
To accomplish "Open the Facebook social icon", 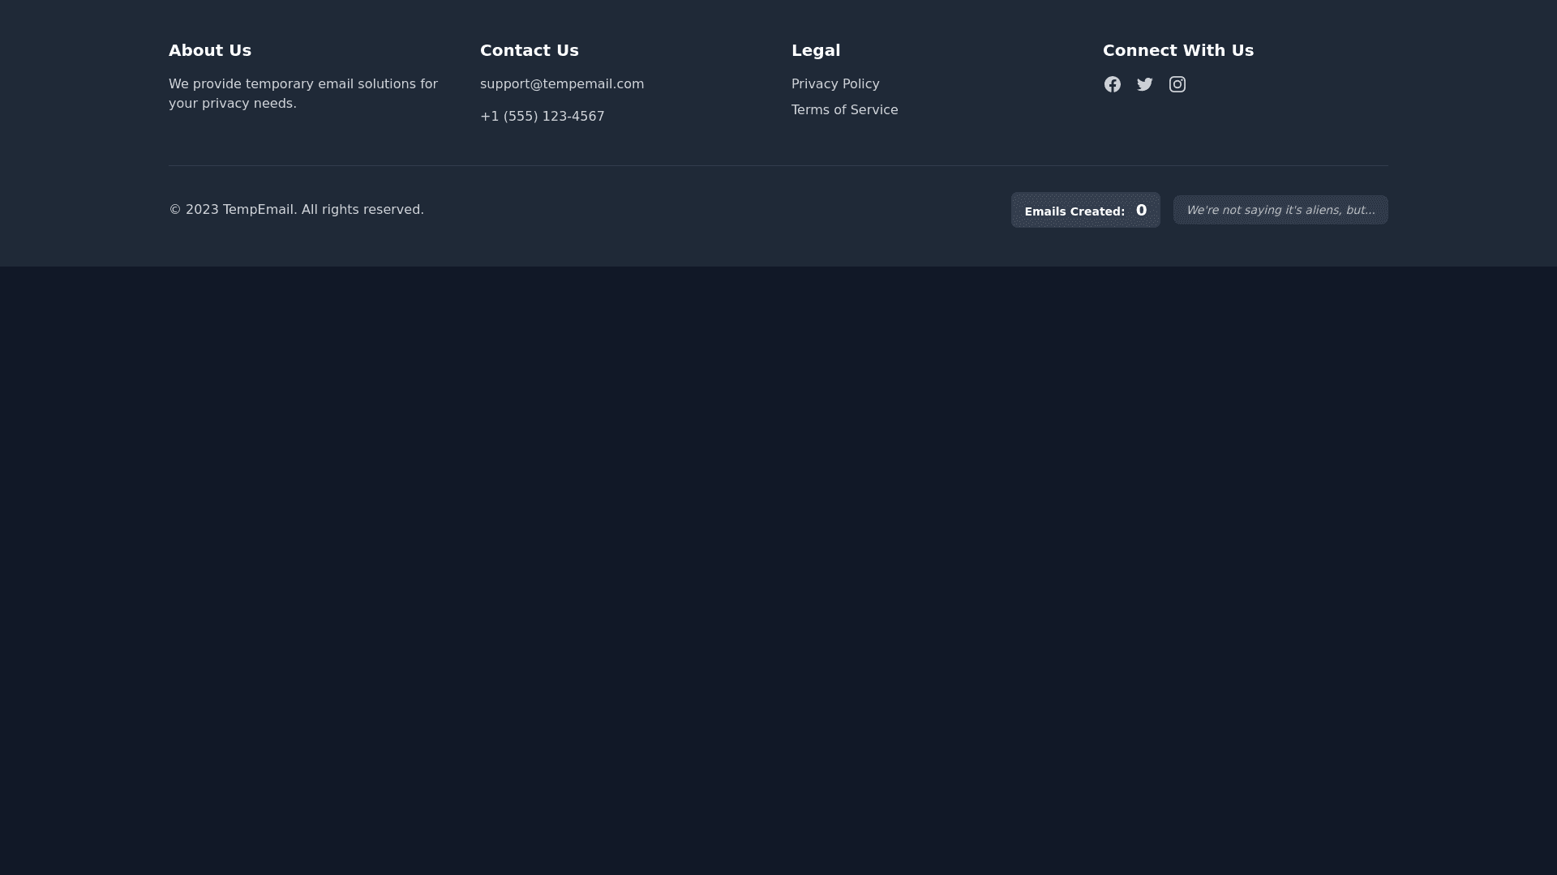I will (1112, 84).
